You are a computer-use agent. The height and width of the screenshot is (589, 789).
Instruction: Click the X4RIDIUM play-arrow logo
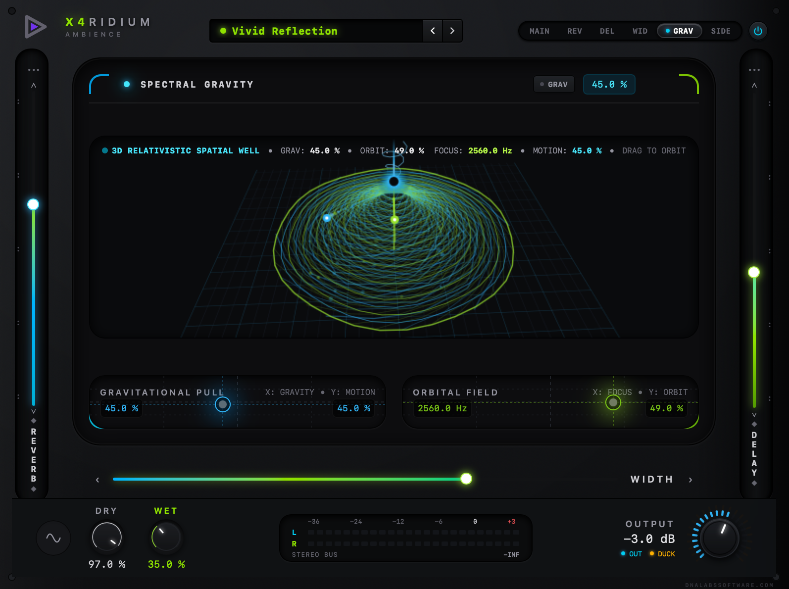point(36,27)
